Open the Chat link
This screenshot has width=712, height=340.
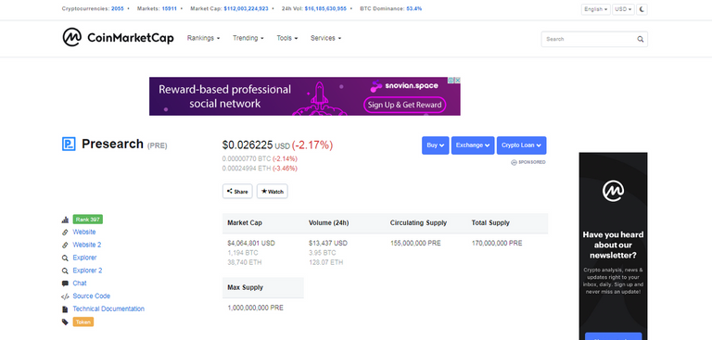(80, 283)
